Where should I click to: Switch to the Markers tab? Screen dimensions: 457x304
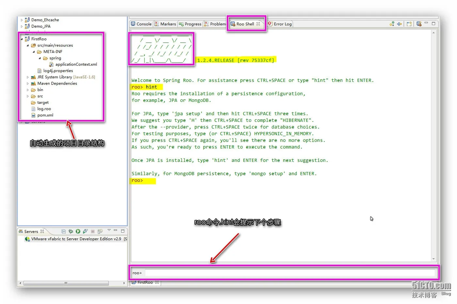click(x=165, y=24)
